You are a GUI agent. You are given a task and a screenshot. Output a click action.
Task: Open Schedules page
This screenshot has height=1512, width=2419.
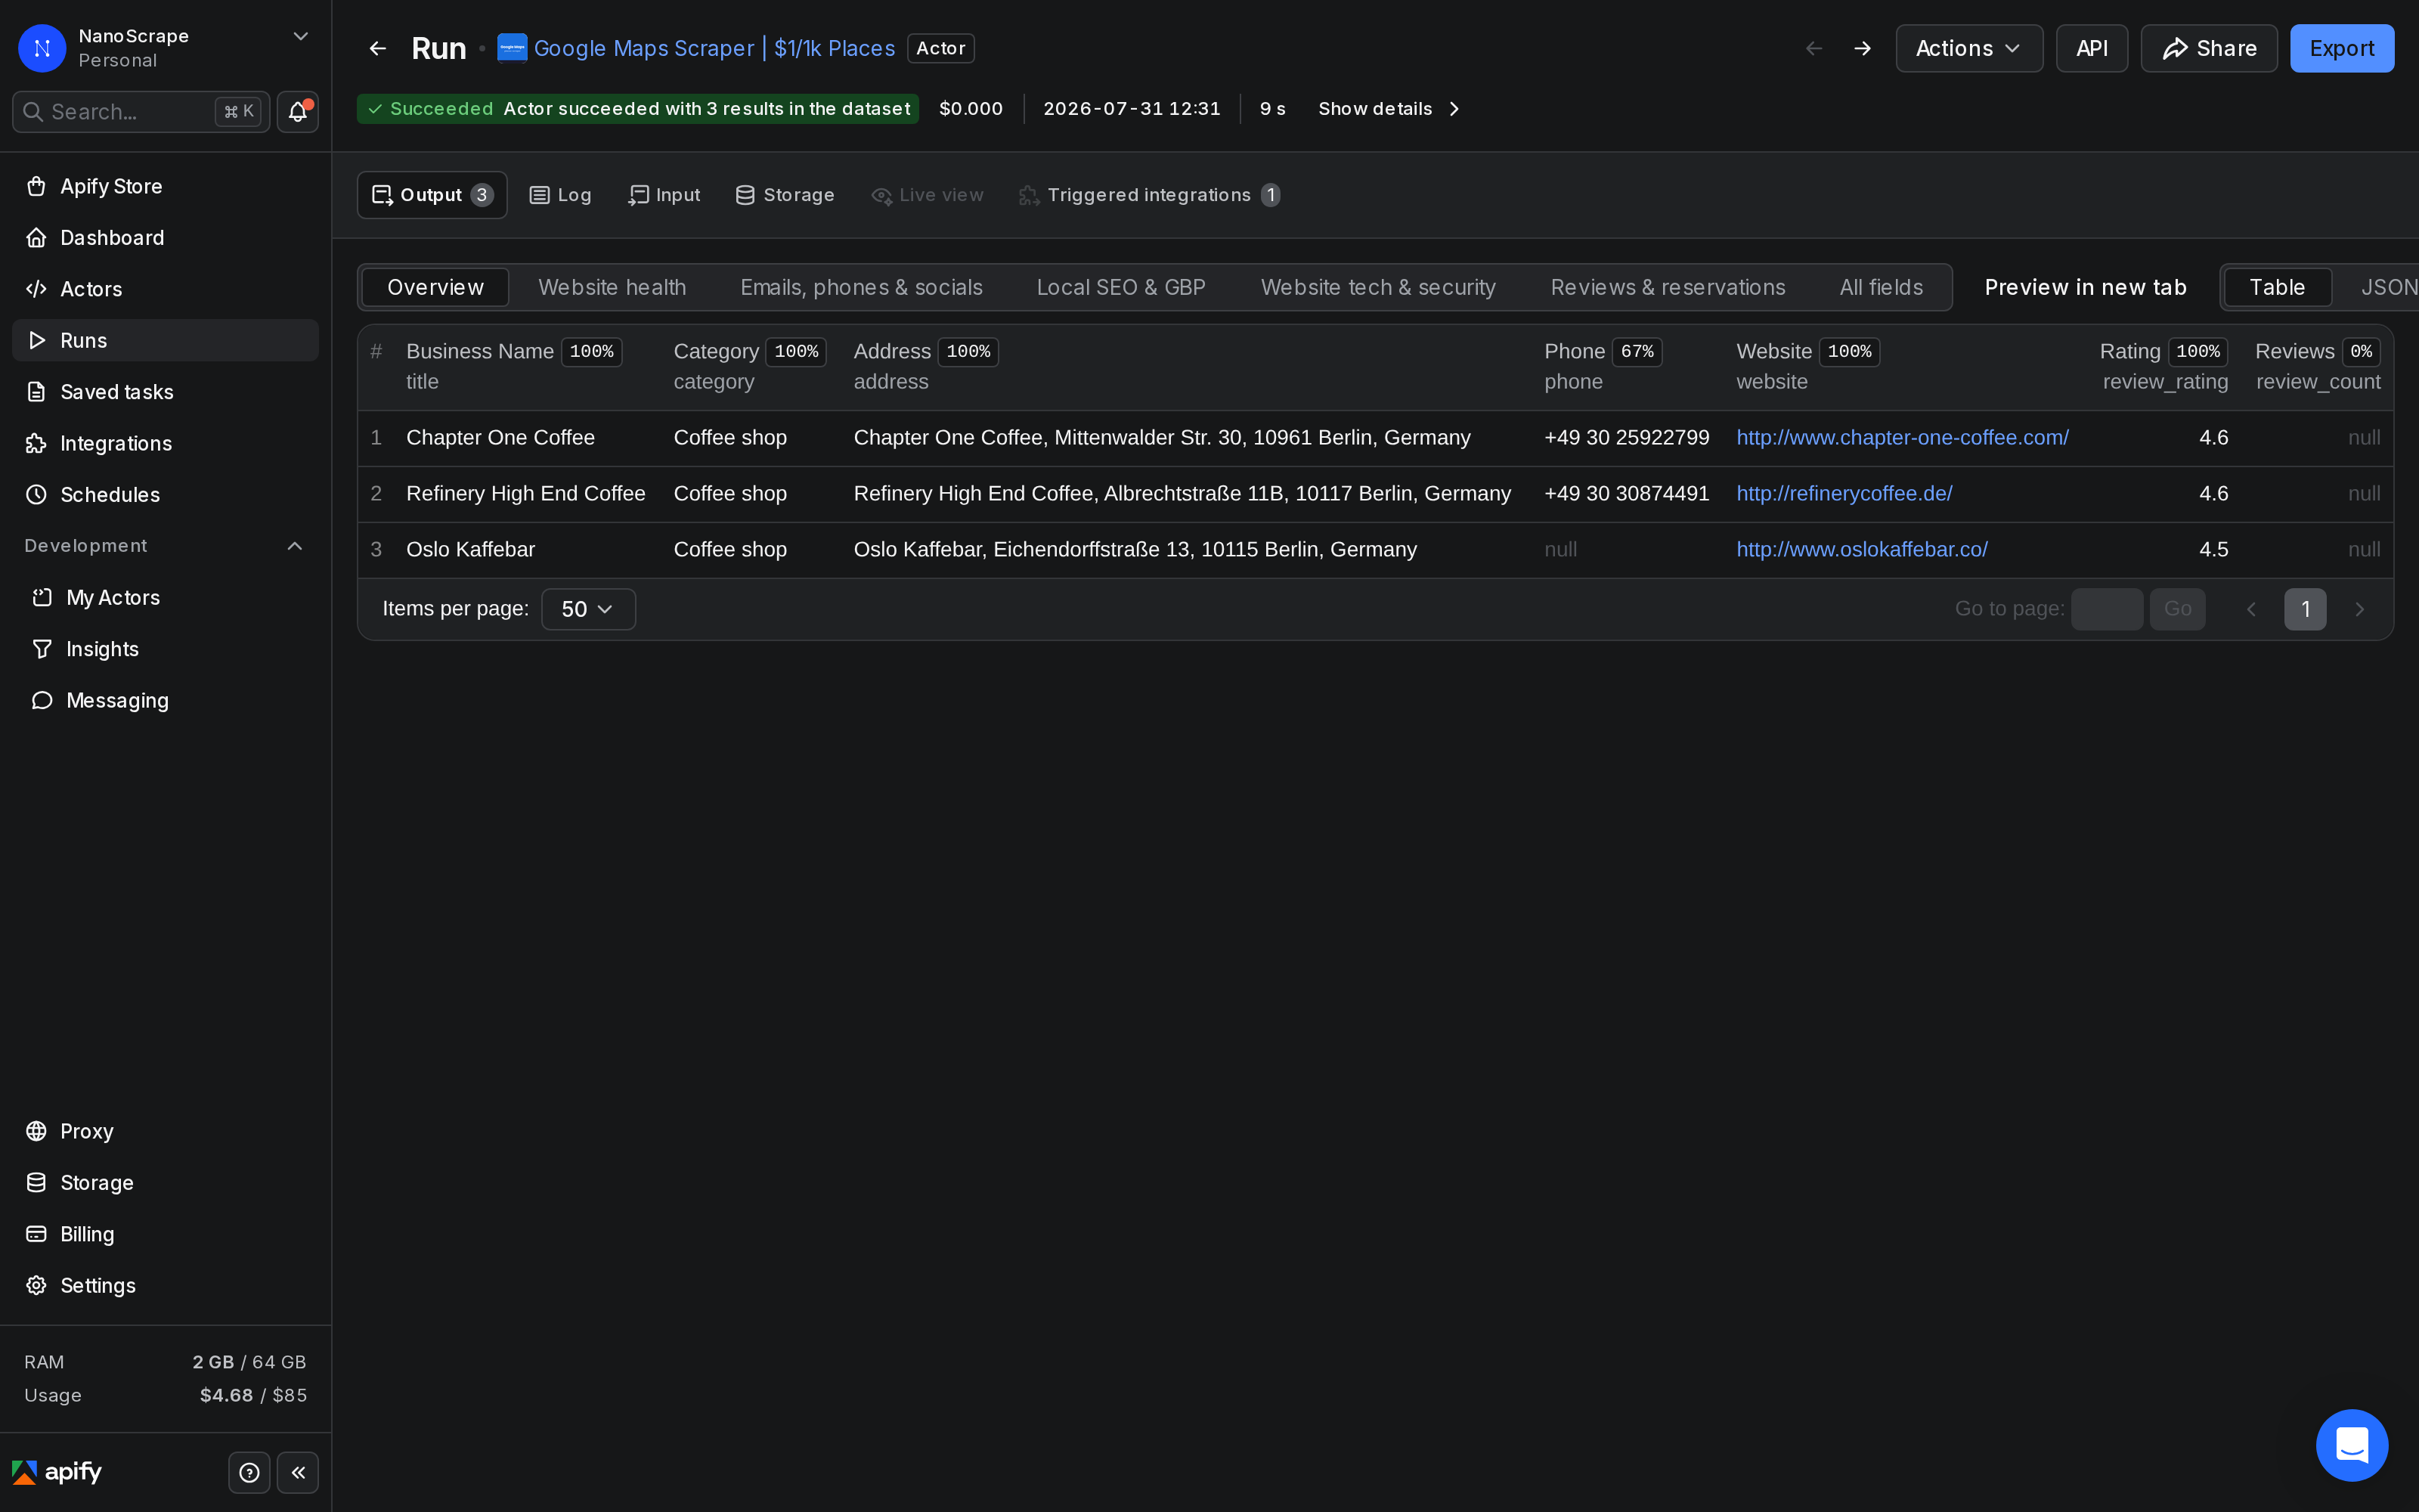click(x=165, y=495)
